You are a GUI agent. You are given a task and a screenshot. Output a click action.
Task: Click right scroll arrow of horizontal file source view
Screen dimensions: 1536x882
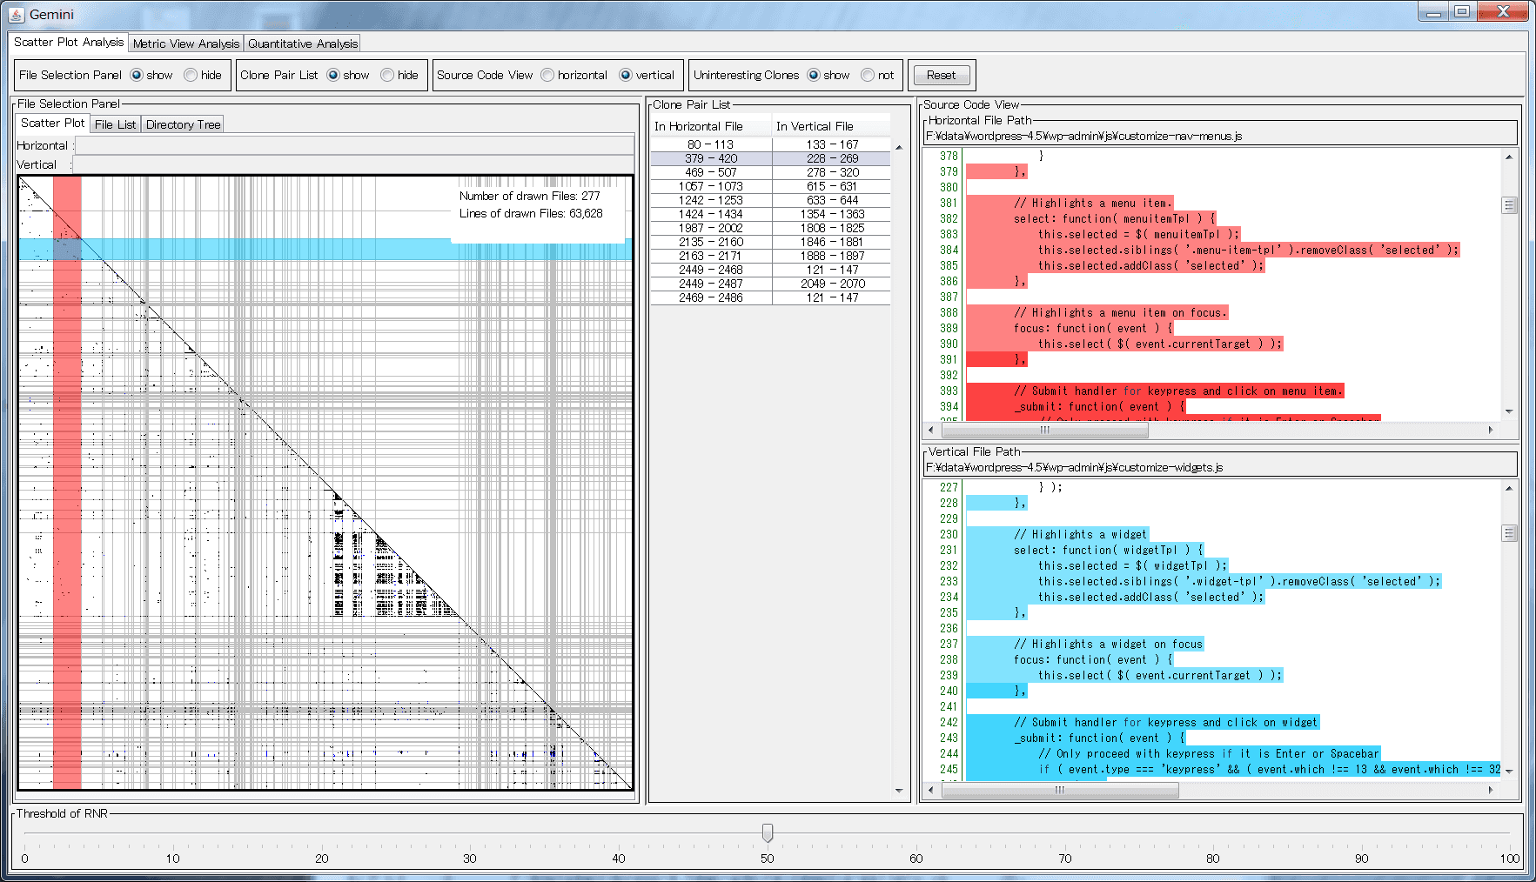coord(1491,430)
